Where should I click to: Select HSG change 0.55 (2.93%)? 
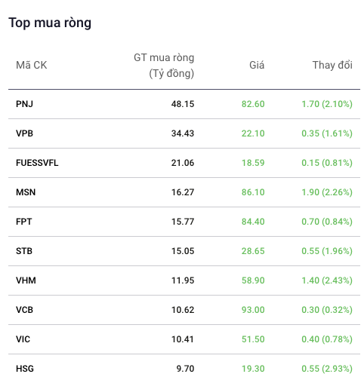[327, 369]
